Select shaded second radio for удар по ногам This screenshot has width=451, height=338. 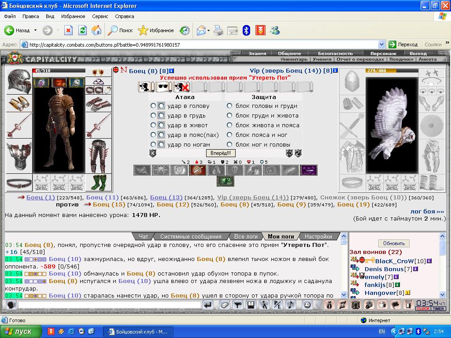pos(161,144)
